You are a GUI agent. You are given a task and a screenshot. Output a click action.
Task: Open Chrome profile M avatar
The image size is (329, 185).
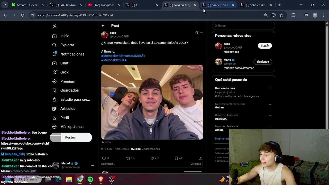click(x=315, y=15)
